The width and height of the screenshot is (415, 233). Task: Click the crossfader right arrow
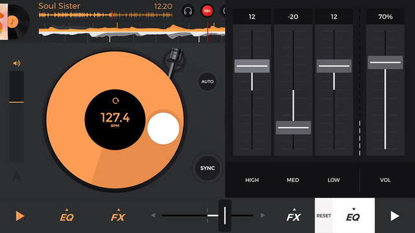(263, 216)
